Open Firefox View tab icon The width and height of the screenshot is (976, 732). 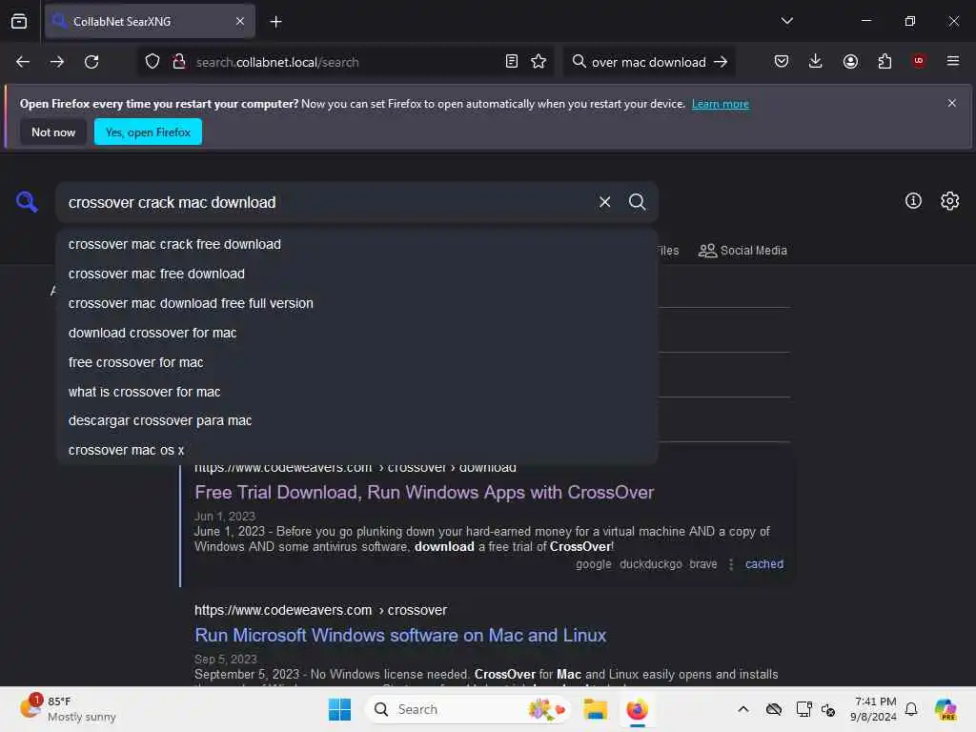click(x=19, y=21)
